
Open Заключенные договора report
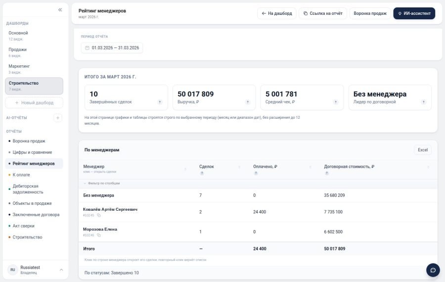34,215
